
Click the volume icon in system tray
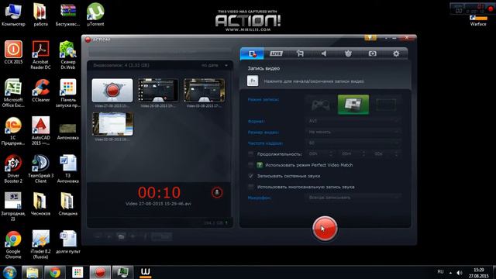tap(460, 272)
